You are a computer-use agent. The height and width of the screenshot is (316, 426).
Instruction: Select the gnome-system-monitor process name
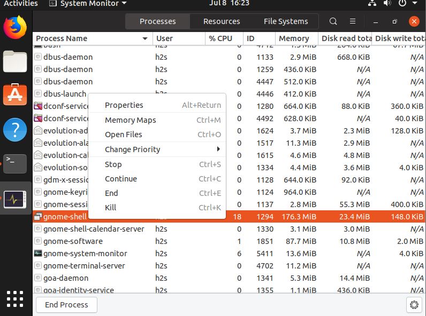(x=85, y=254)
